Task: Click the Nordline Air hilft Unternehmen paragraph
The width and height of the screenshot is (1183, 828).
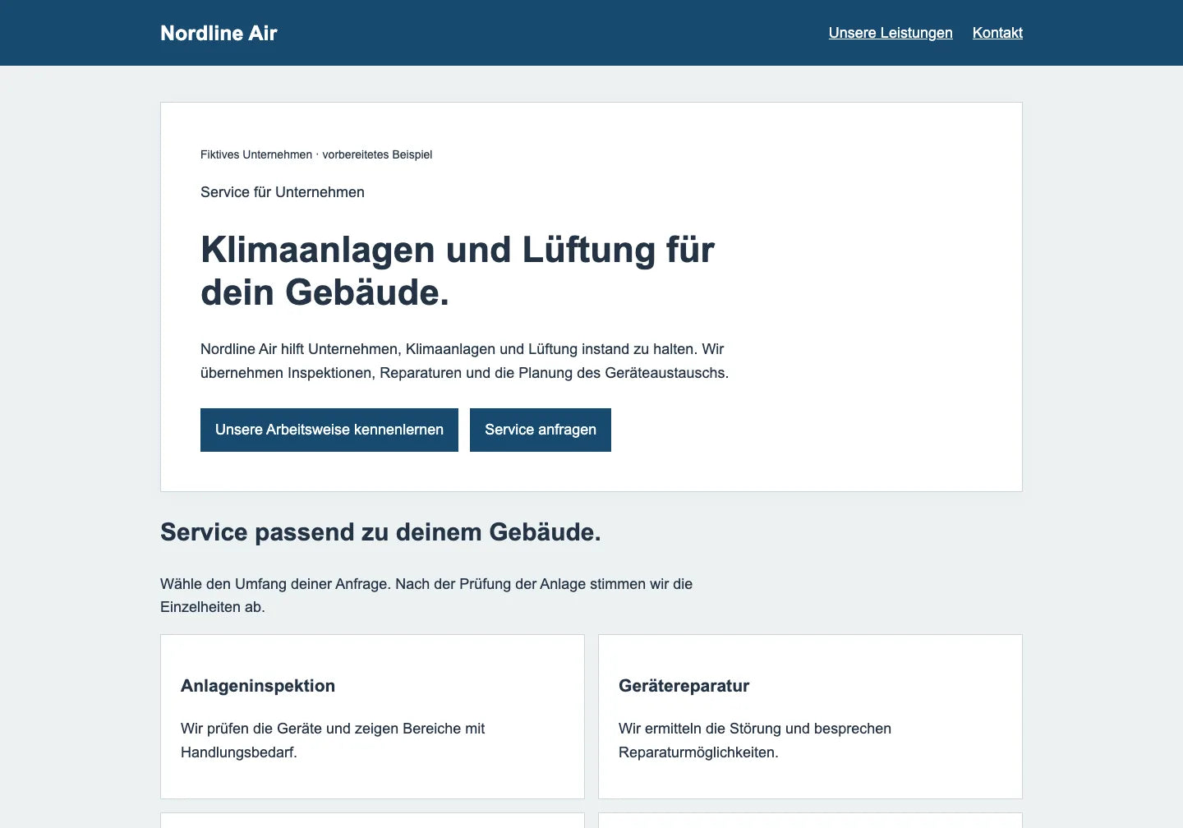Action: coord(465,361)
